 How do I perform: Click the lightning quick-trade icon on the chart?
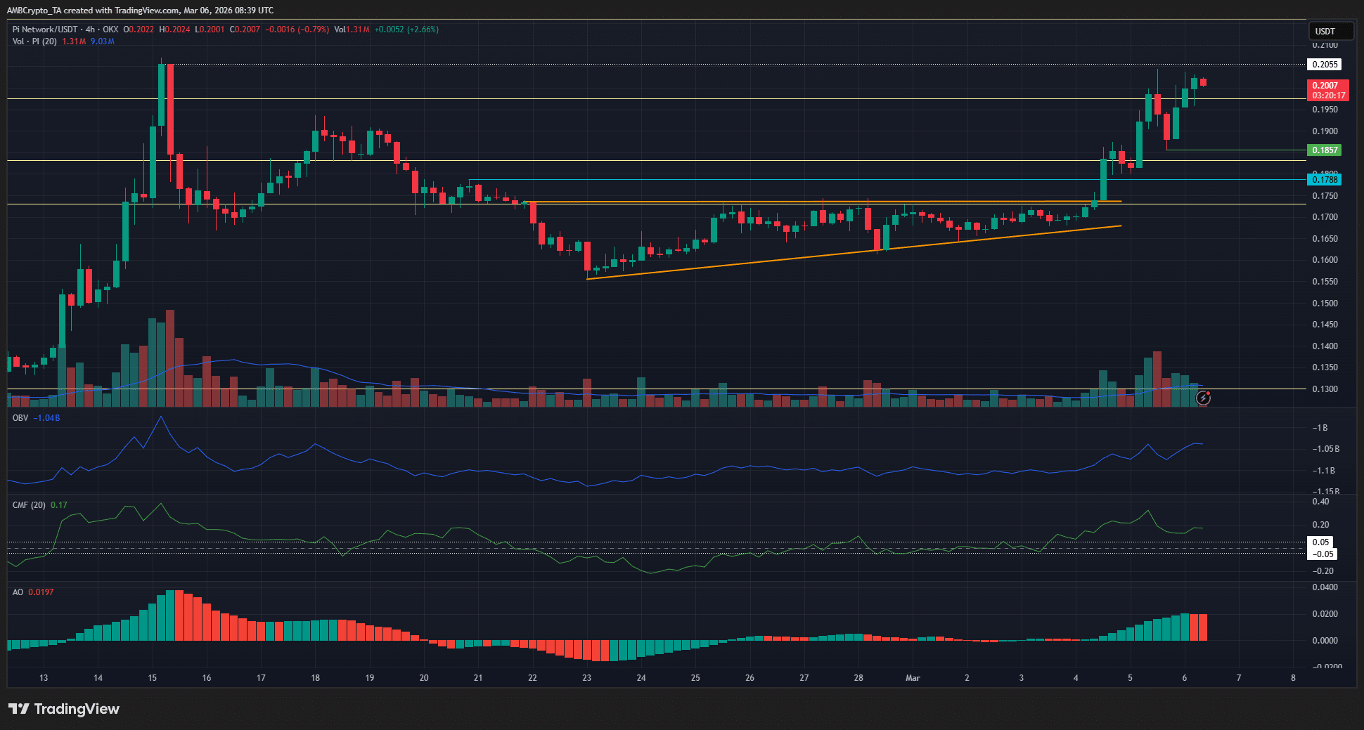coord(1204,398)
